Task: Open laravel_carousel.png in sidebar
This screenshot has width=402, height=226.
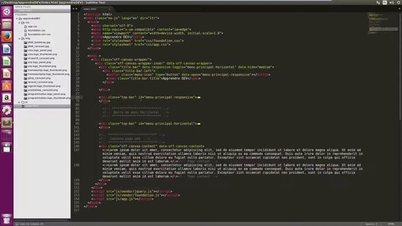Action: 40,82
